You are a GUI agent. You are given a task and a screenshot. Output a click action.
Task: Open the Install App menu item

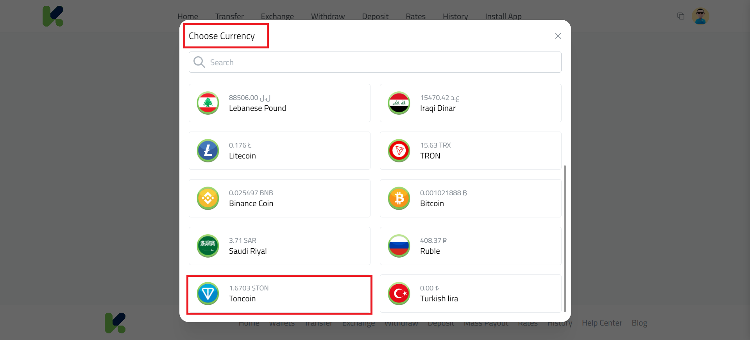click(503, 16)
